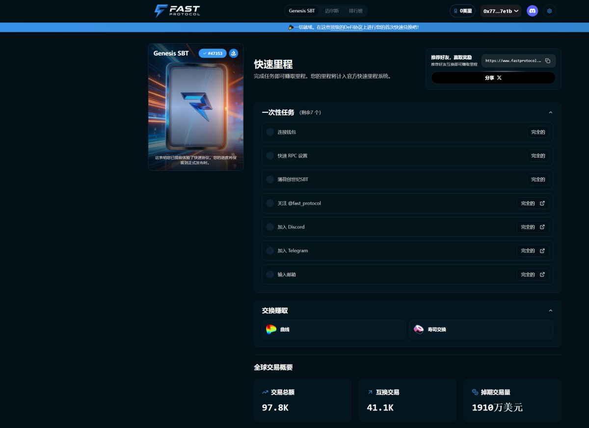589x428 pixels.
Task: Check the circle for 快速 RPC 设置 task
Action: tap(270, 155)
